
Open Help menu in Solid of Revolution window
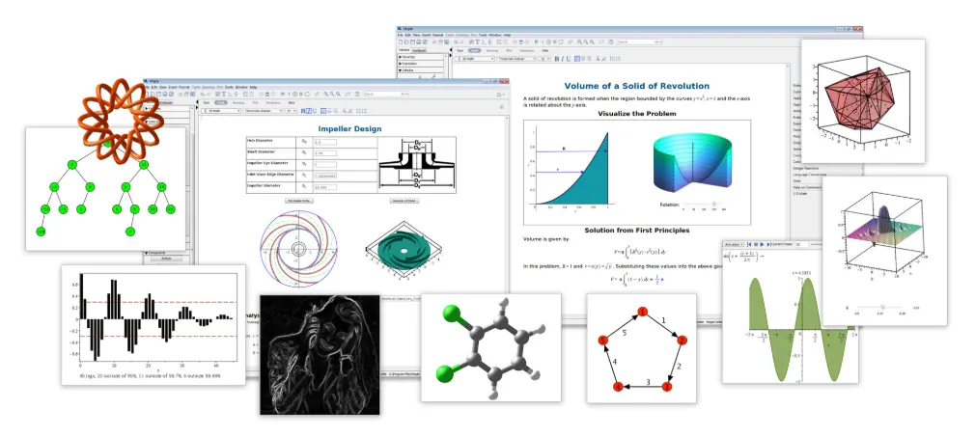[x=507, y=35]
